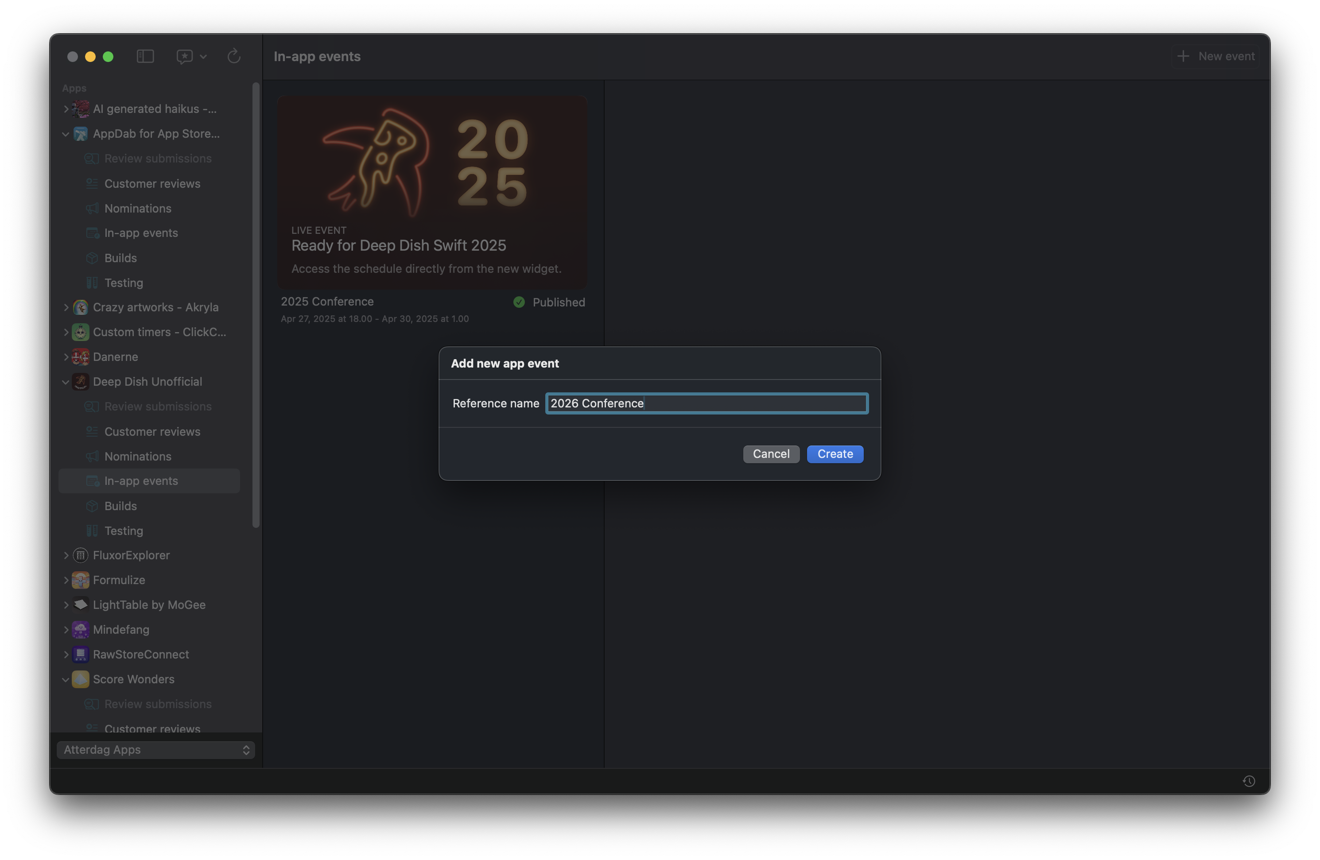
Task: Click Testing icon under Deep Dish Unofficial
Action: click(92, 531)
